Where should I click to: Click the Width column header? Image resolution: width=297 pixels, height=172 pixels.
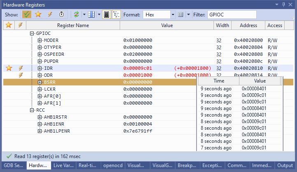pyautogui.click(x=223, y=25)
